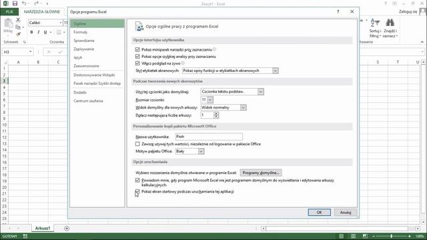427x240 pixels.
Task: Click the cancel X icon in the formula bar
Action: pyautogui.click(x=49, y=52)
